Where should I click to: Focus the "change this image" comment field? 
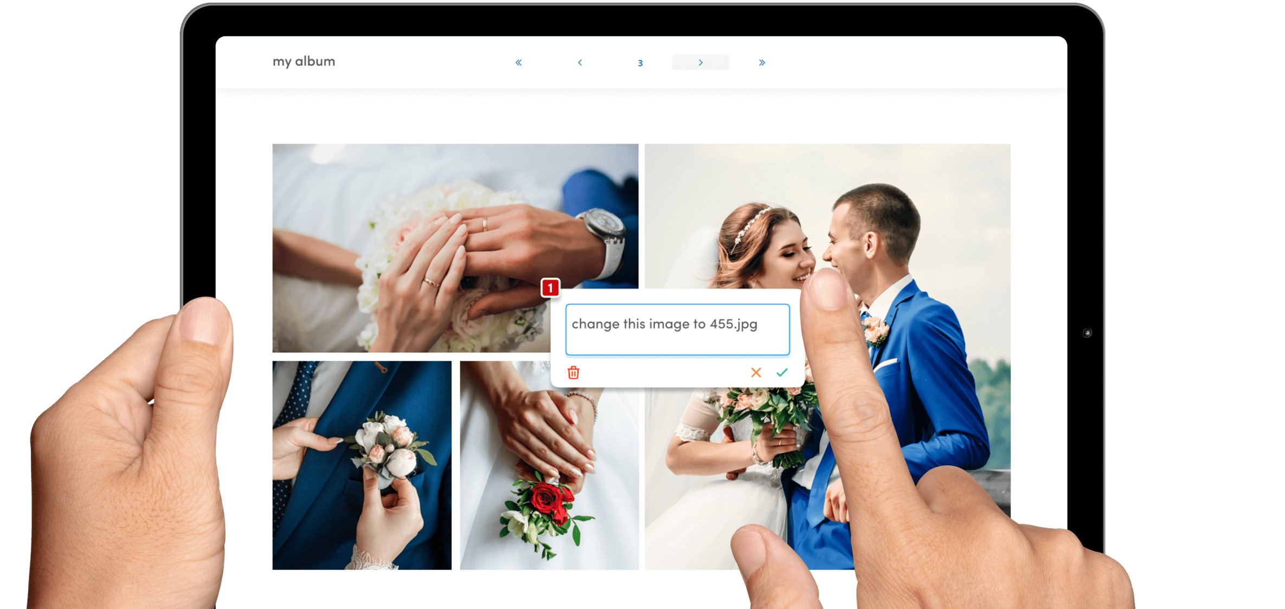tap(677, 329)
